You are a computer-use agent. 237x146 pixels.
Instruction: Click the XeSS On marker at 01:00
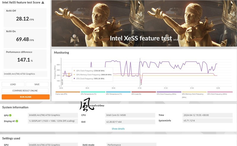pyautogui.click(x=140, y=73)
